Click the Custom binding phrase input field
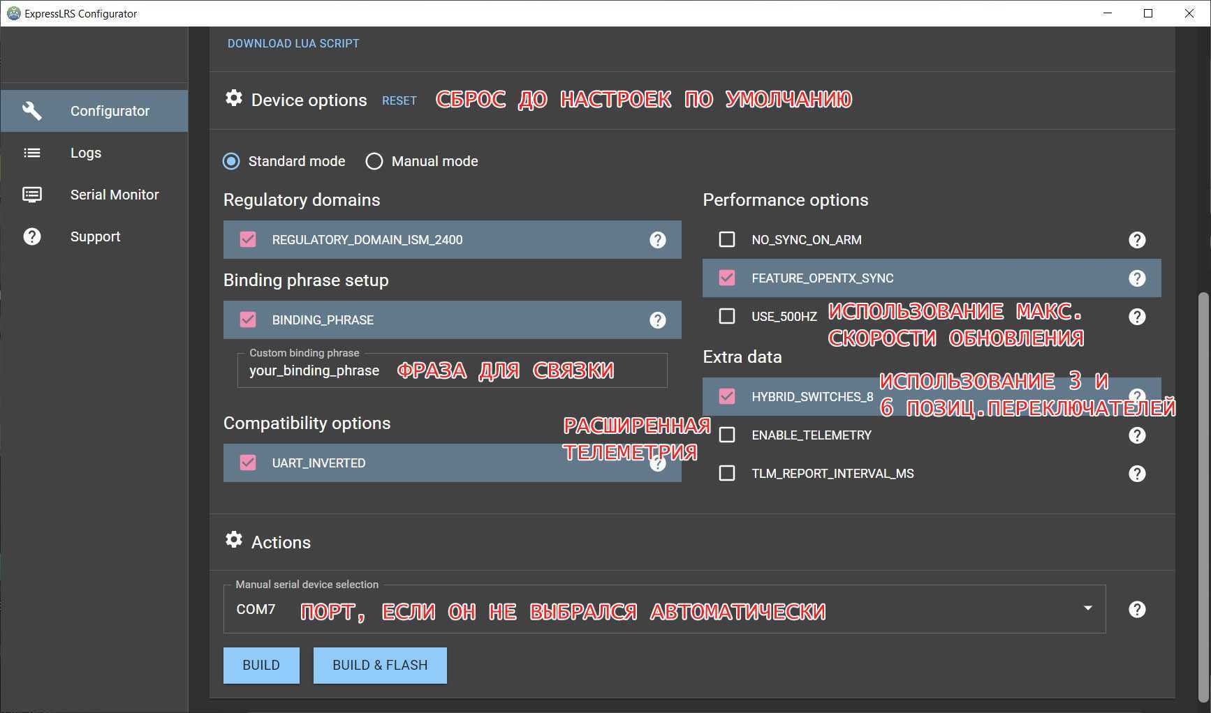The height and width of the screenshot is (713, 1211). [x=452, y=370]
